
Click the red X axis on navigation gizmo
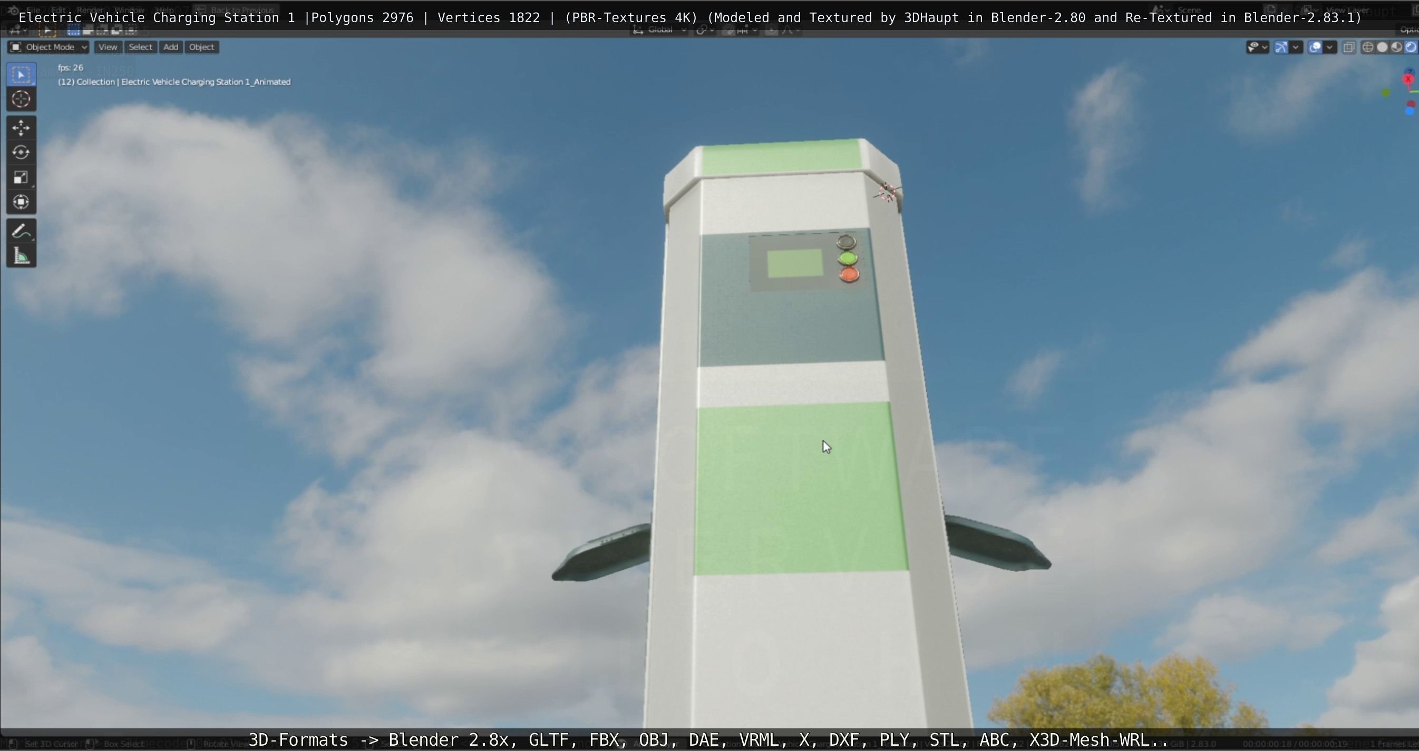1408,80
